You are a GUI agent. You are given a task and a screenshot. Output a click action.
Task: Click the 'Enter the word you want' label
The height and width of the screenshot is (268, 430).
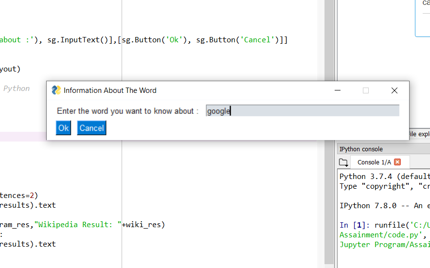[x=127, y=111]
